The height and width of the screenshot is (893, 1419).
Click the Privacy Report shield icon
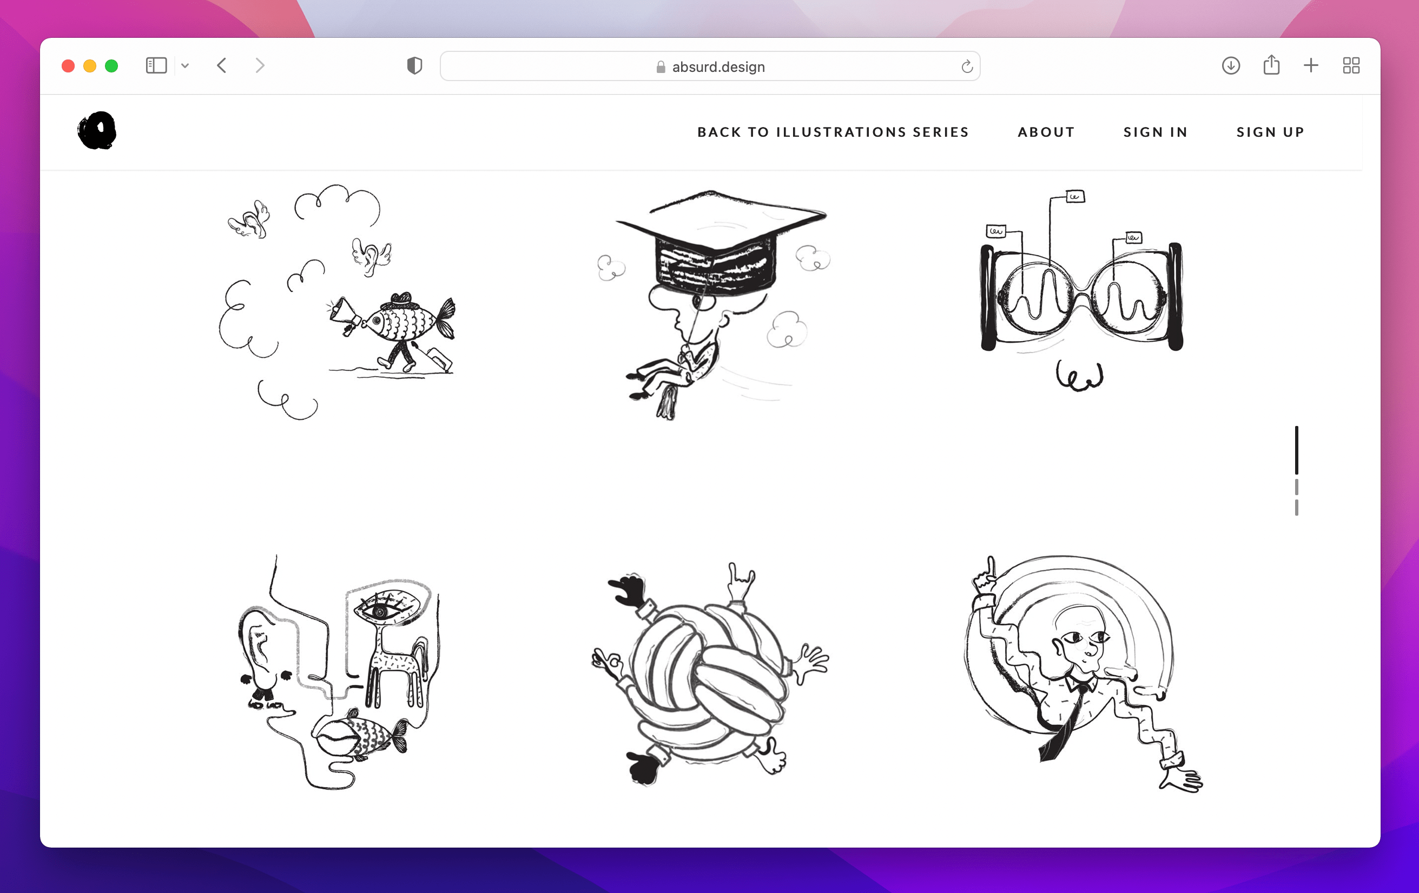click(x=415, y=65)
